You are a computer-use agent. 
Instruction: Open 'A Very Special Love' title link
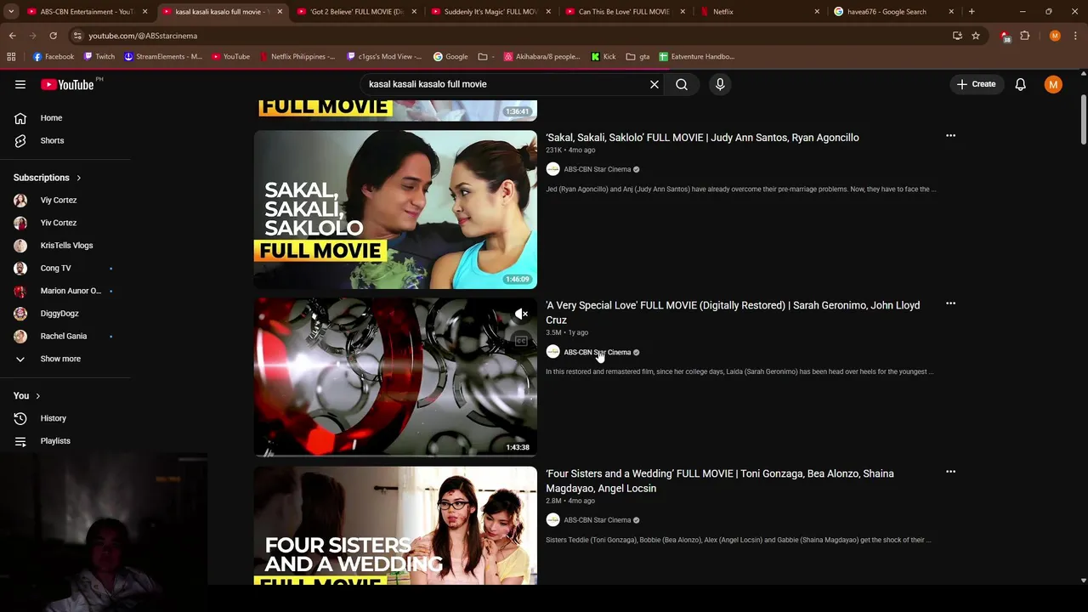pyautogui.click(x=733, y=313)
